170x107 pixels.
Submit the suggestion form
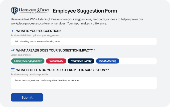(27, 97)
